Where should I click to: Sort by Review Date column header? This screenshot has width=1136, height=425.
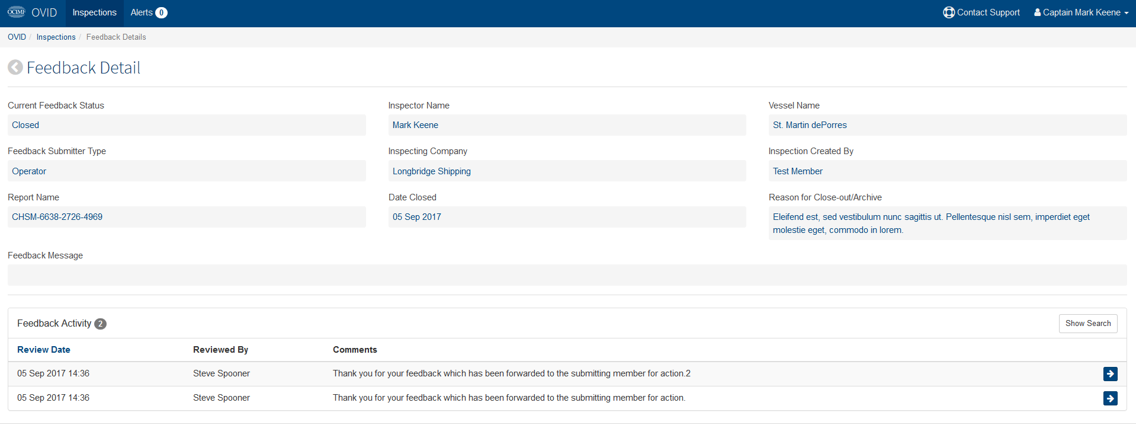pos(44,350)
